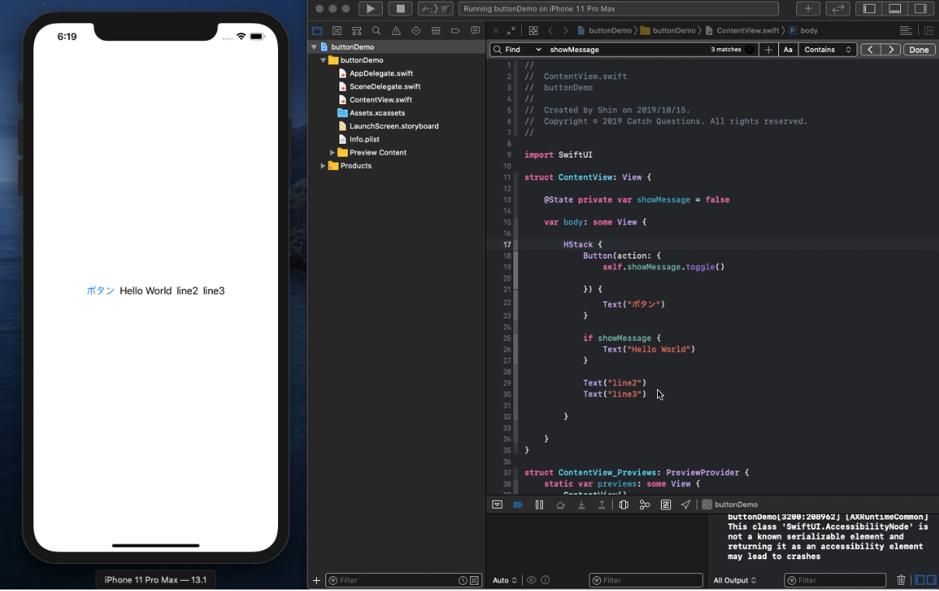Toggle case-sensitive Aa matching
939x591 pixels.
pos(788,50)
